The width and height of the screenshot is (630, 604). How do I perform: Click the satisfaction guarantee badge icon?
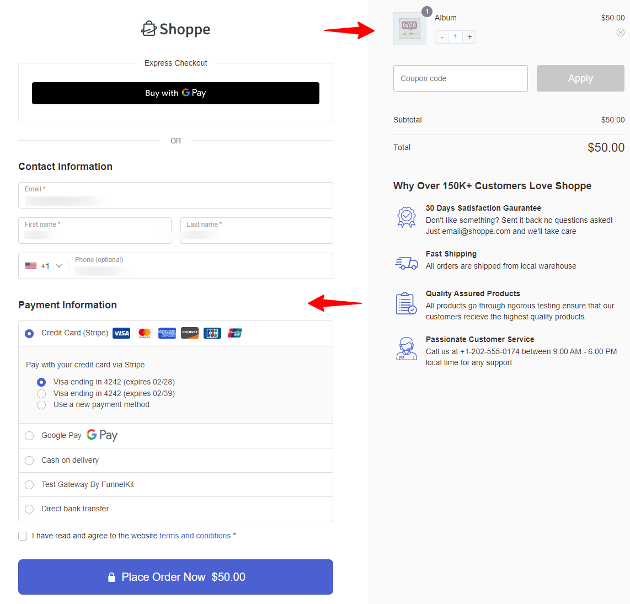point(407,217)
